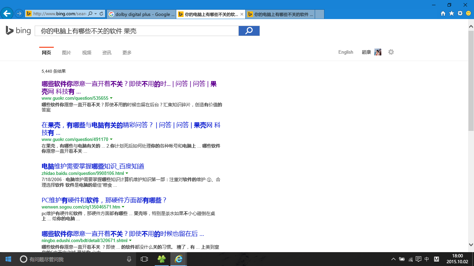Run the search with the magnifier button
Viewport: 474px width, 266px height.
click(249, 31)
